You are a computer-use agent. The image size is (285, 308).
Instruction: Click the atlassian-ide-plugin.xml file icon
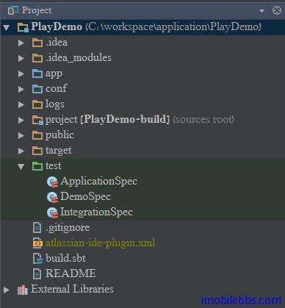37,243
